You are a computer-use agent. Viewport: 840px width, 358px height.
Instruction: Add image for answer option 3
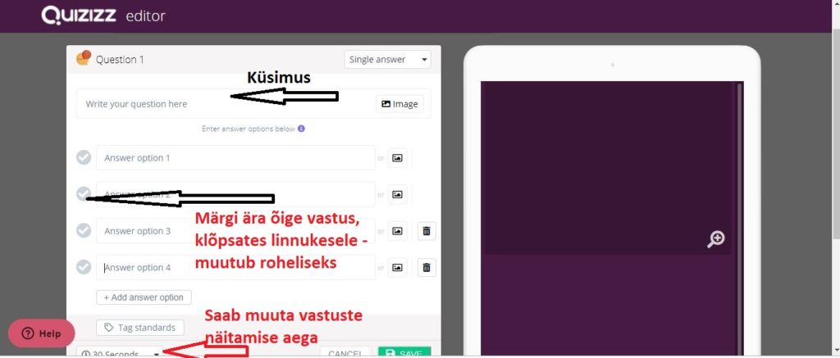pos(397,231)
